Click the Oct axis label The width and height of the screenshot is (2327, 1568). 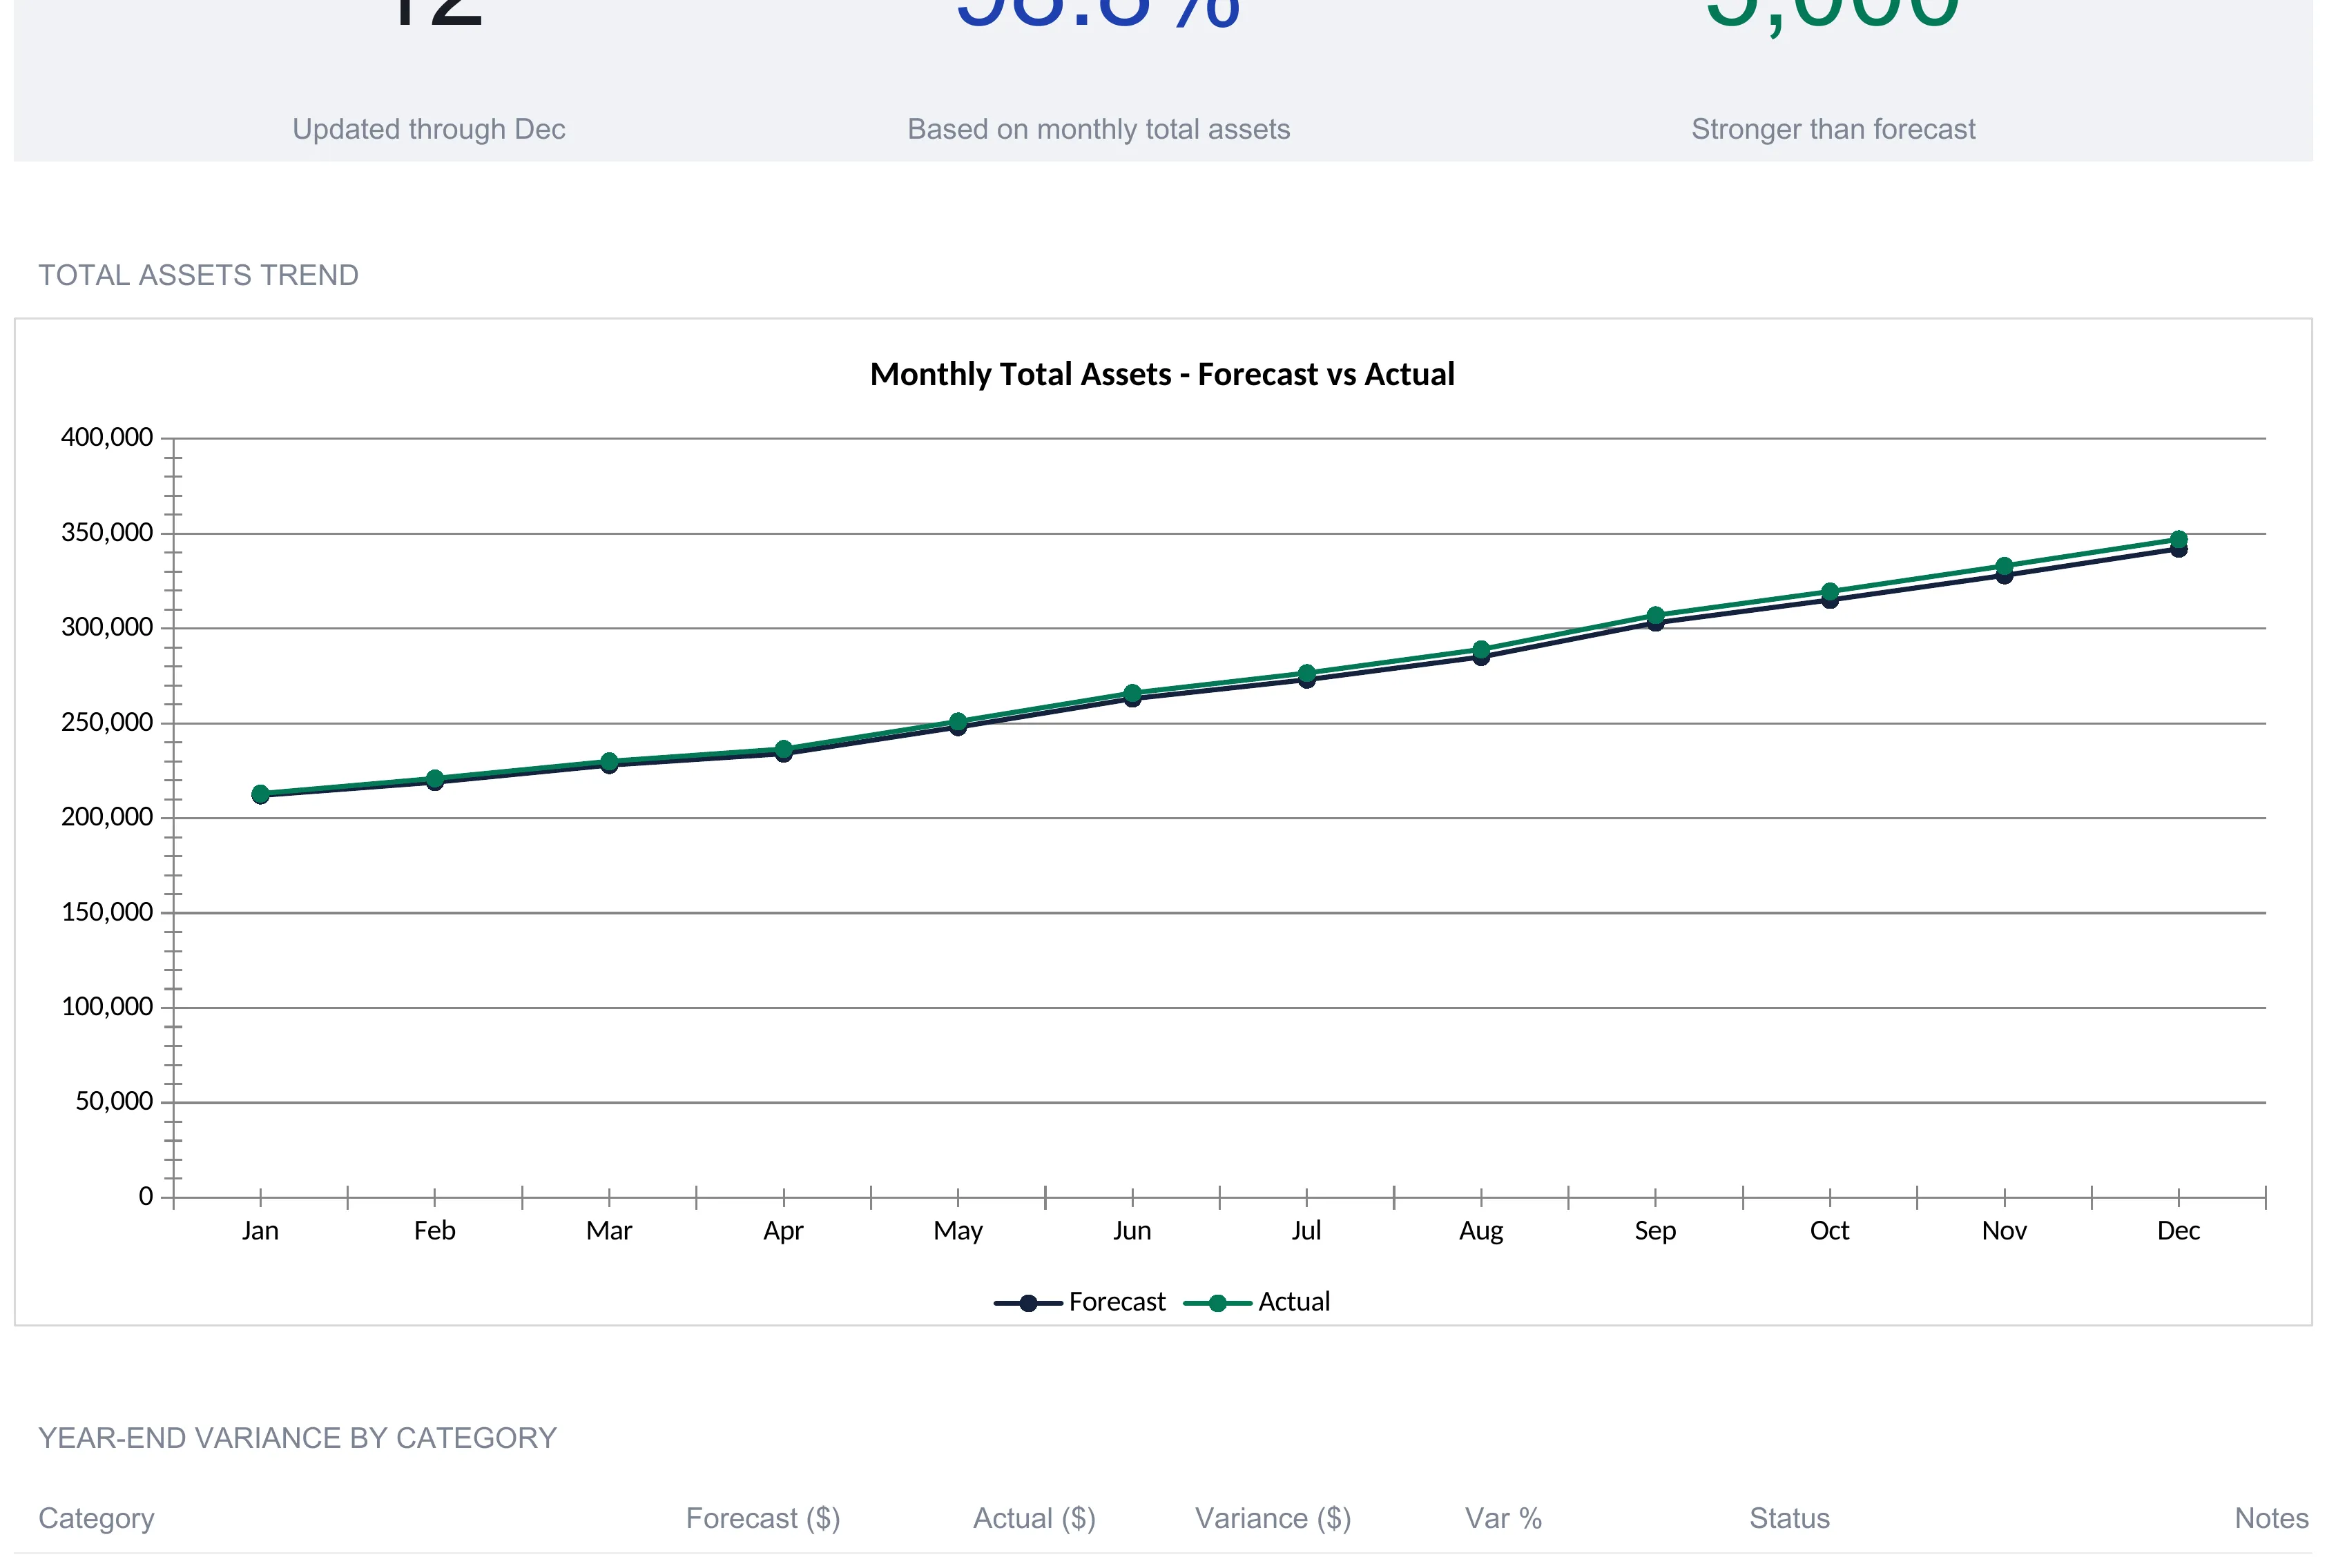1828,1231
